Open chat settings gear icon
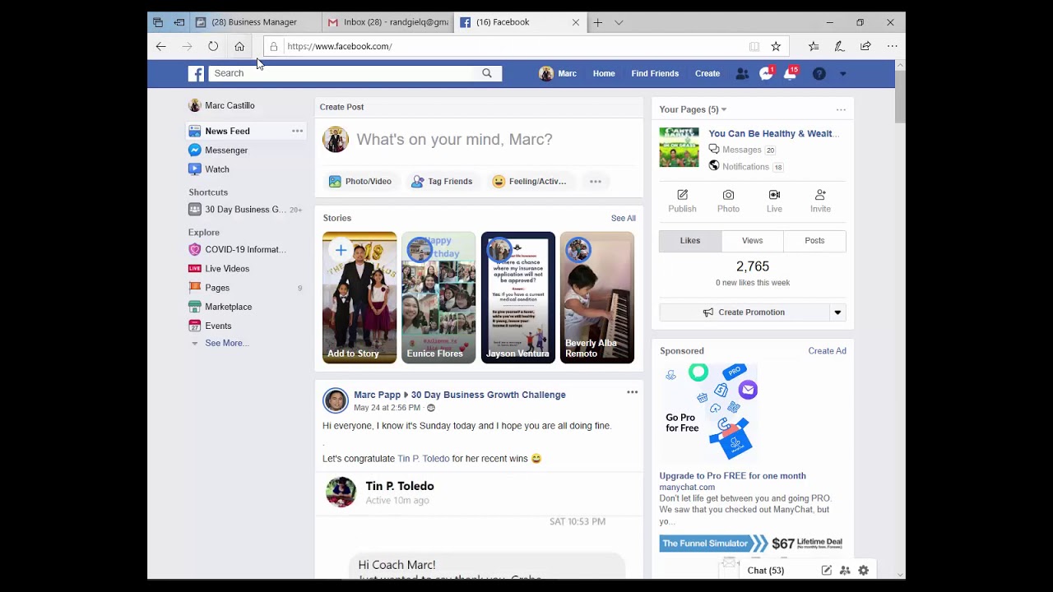1053x592 pixels. pos(863,570)
